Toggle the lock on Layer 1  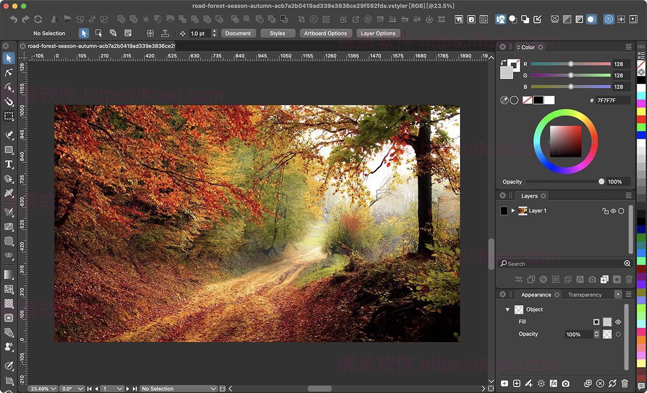point(605,211)
